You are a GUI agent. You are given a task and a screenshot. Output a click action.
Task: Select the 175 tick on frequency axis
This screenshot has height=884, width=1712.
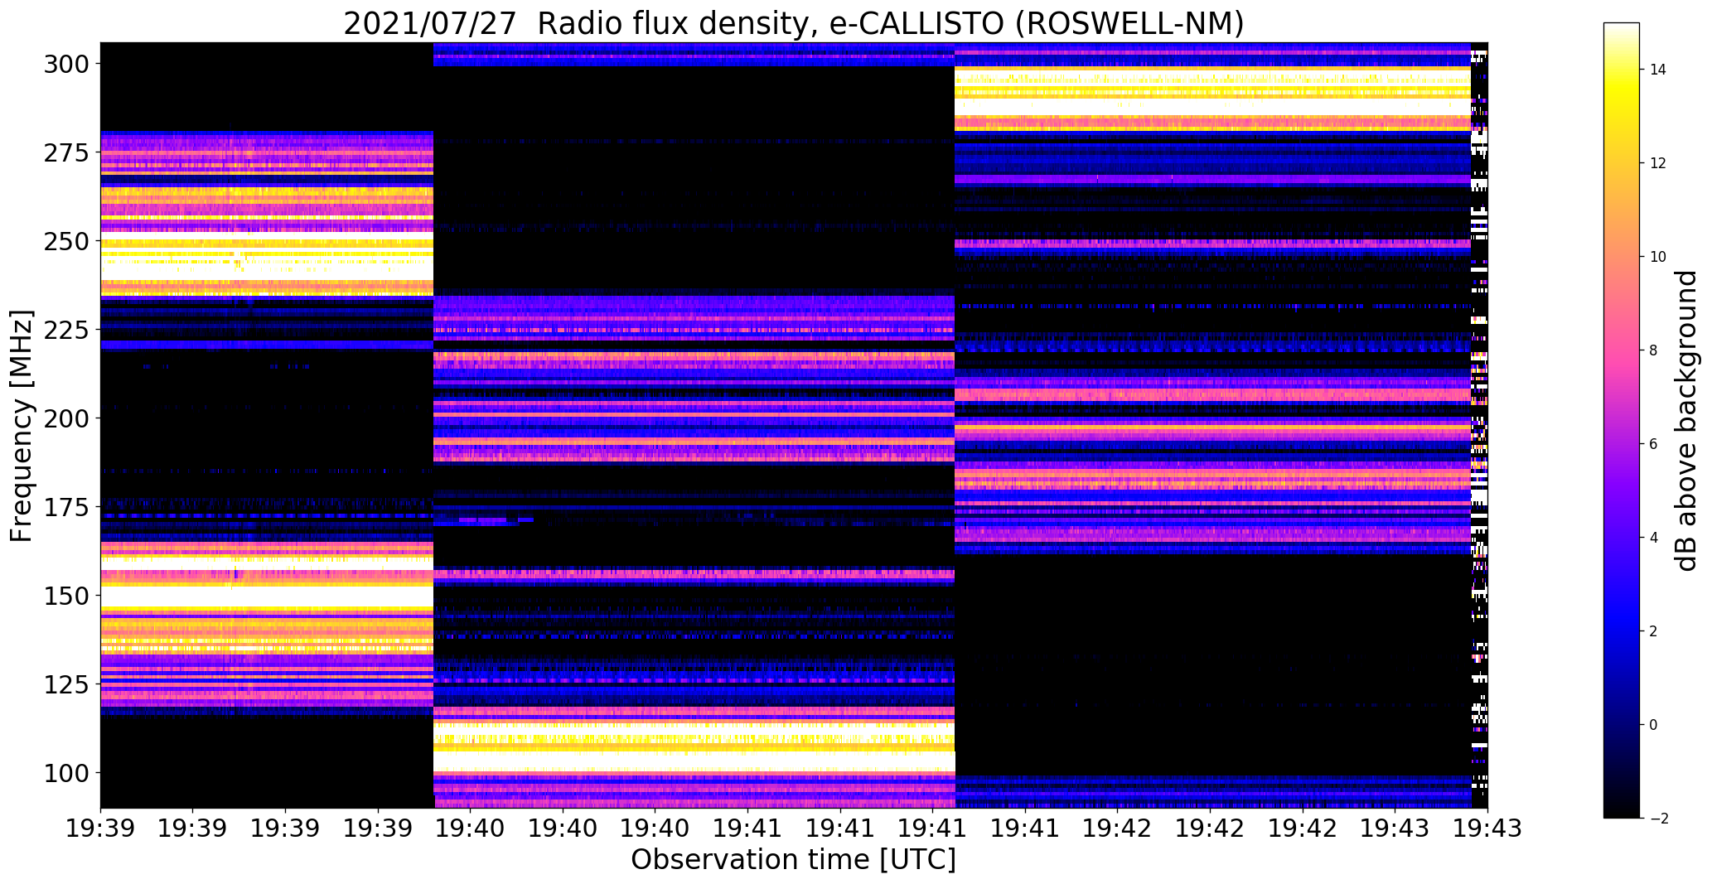point(68,507)
